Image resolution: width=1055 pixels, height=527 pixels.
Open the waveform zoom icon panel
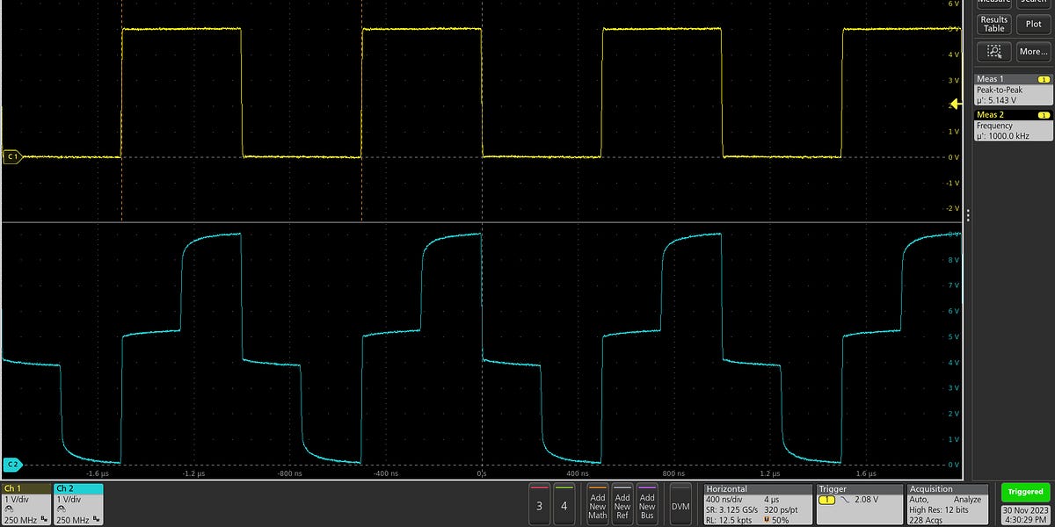pyautogui.click(x=993, y=51)
